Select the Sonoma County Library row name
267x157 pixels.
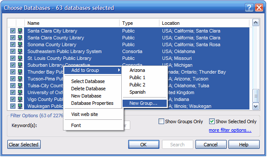pyautogui.click(x=52, y=44)
